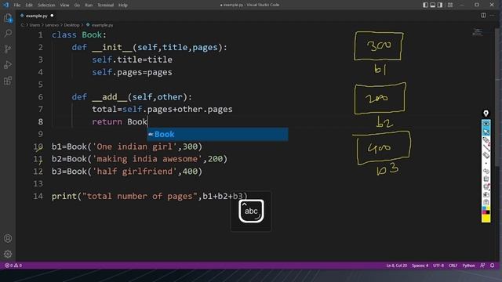This screenshot has height=282, width=502.
Task: Click errors and warnings count in status bar
Action: pyautogui.click(x=13, y=266)
